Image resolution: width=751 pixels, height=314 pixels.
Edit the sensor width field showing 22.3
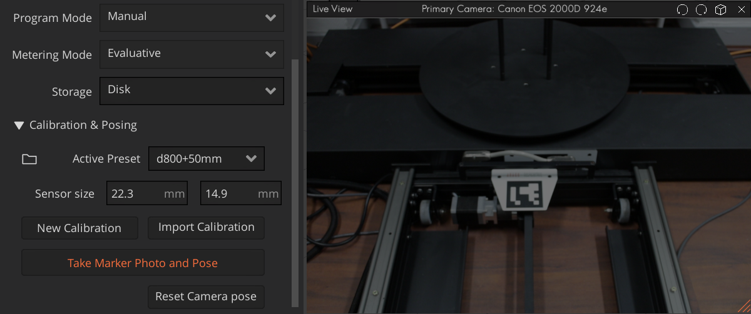point(134,194)
